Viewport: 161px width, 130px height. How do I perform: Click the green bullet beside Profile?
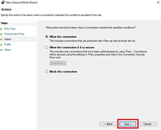pos(1,45)
